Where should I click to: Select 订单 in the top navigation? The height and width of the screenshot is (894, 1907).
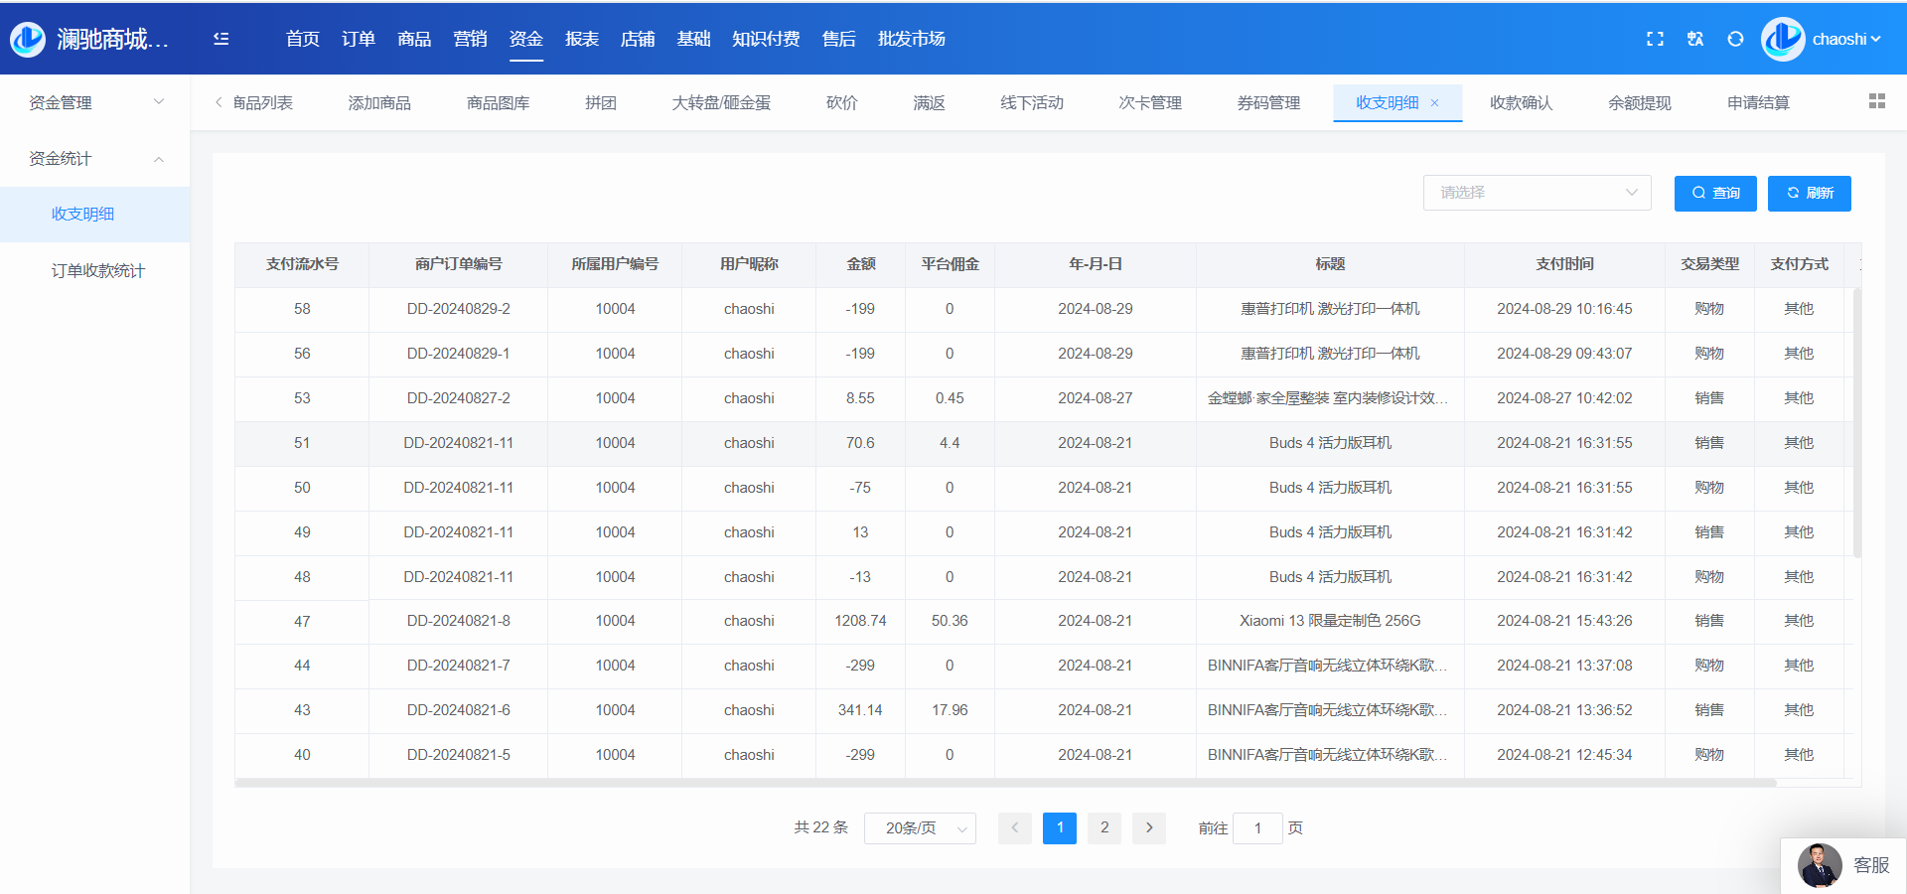point(358,39)
